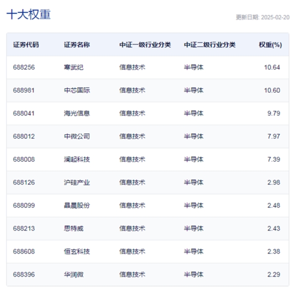Click weight value 7.39
The width and height of the screenshot is (295, 288).
[274, 159]
